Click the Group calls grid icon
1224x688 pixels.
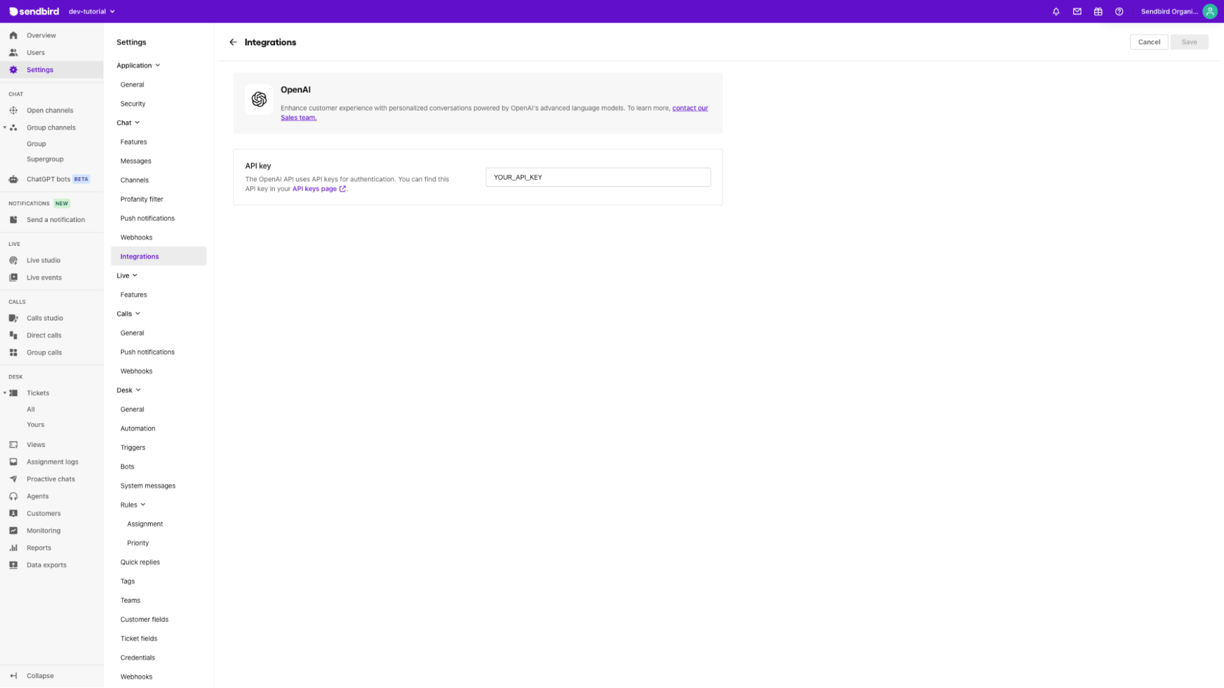(x=13, y=352)
